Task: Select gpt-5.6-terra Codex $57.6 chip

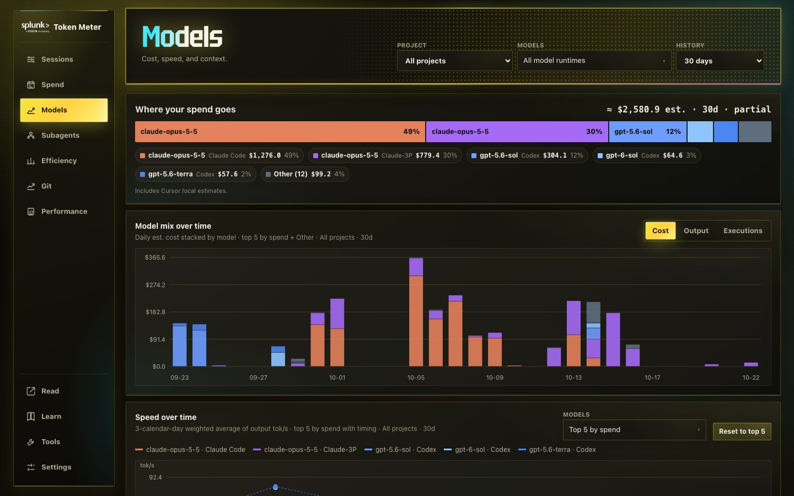Action: coord(196,174)
